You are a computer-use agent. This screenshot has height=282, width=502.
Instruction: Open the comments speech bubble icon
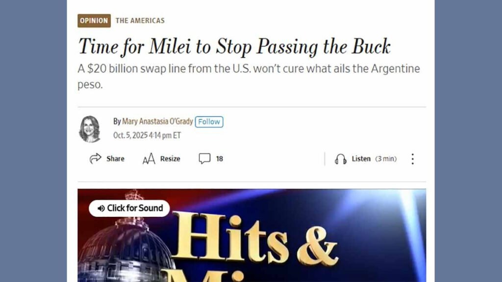click(x=204, y=159)
